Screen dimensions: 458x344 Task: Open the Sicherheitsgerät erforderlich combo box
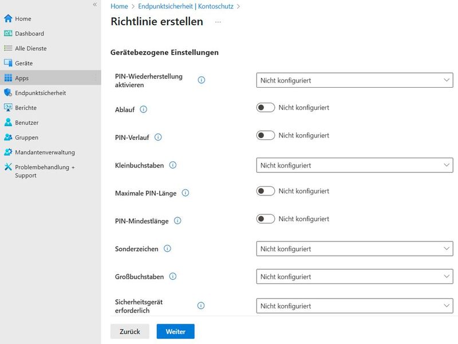(x=354, y=306)
